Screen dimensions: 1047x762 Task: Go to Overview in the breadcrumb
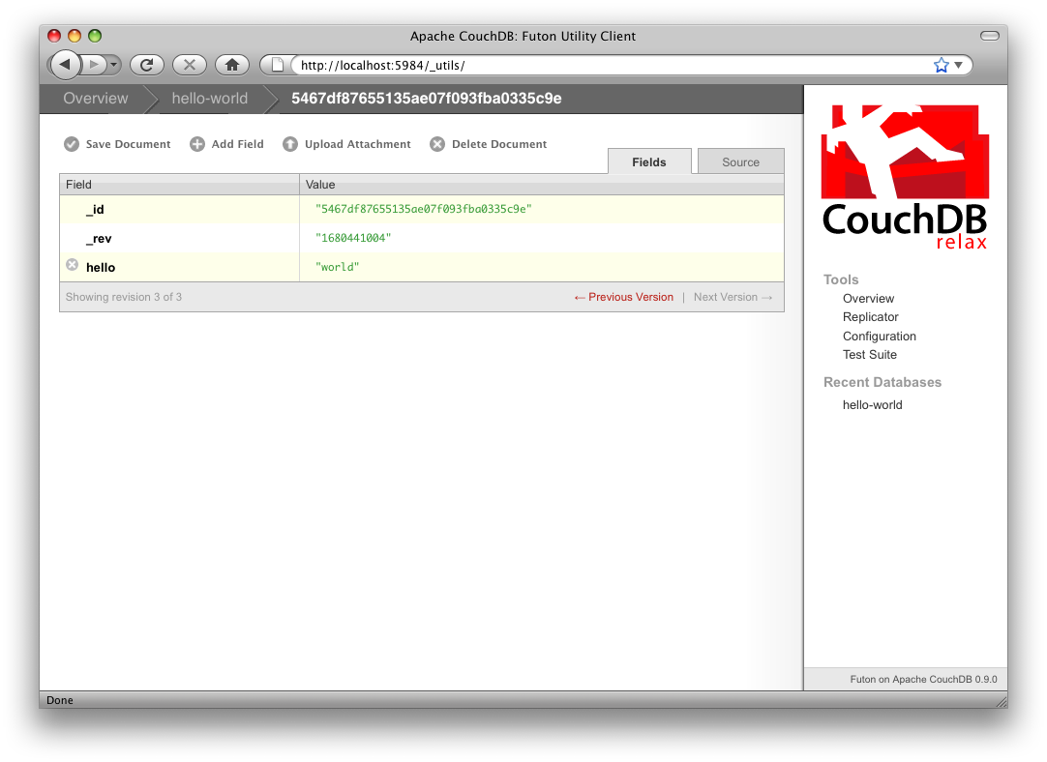pyautogui.click(x=96, y=99)
